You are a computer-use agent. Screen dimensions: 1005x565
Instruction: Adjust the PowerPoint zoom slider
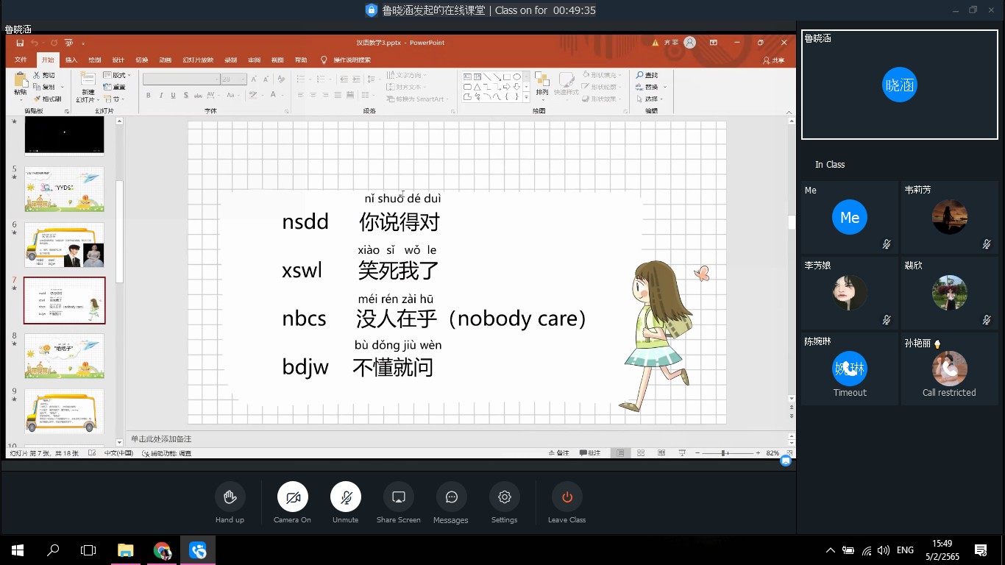tap(724, 453)
